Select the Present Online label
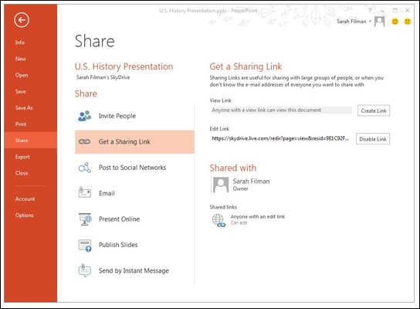Viewport: 420px width, 309px height. tap(119, 219)
